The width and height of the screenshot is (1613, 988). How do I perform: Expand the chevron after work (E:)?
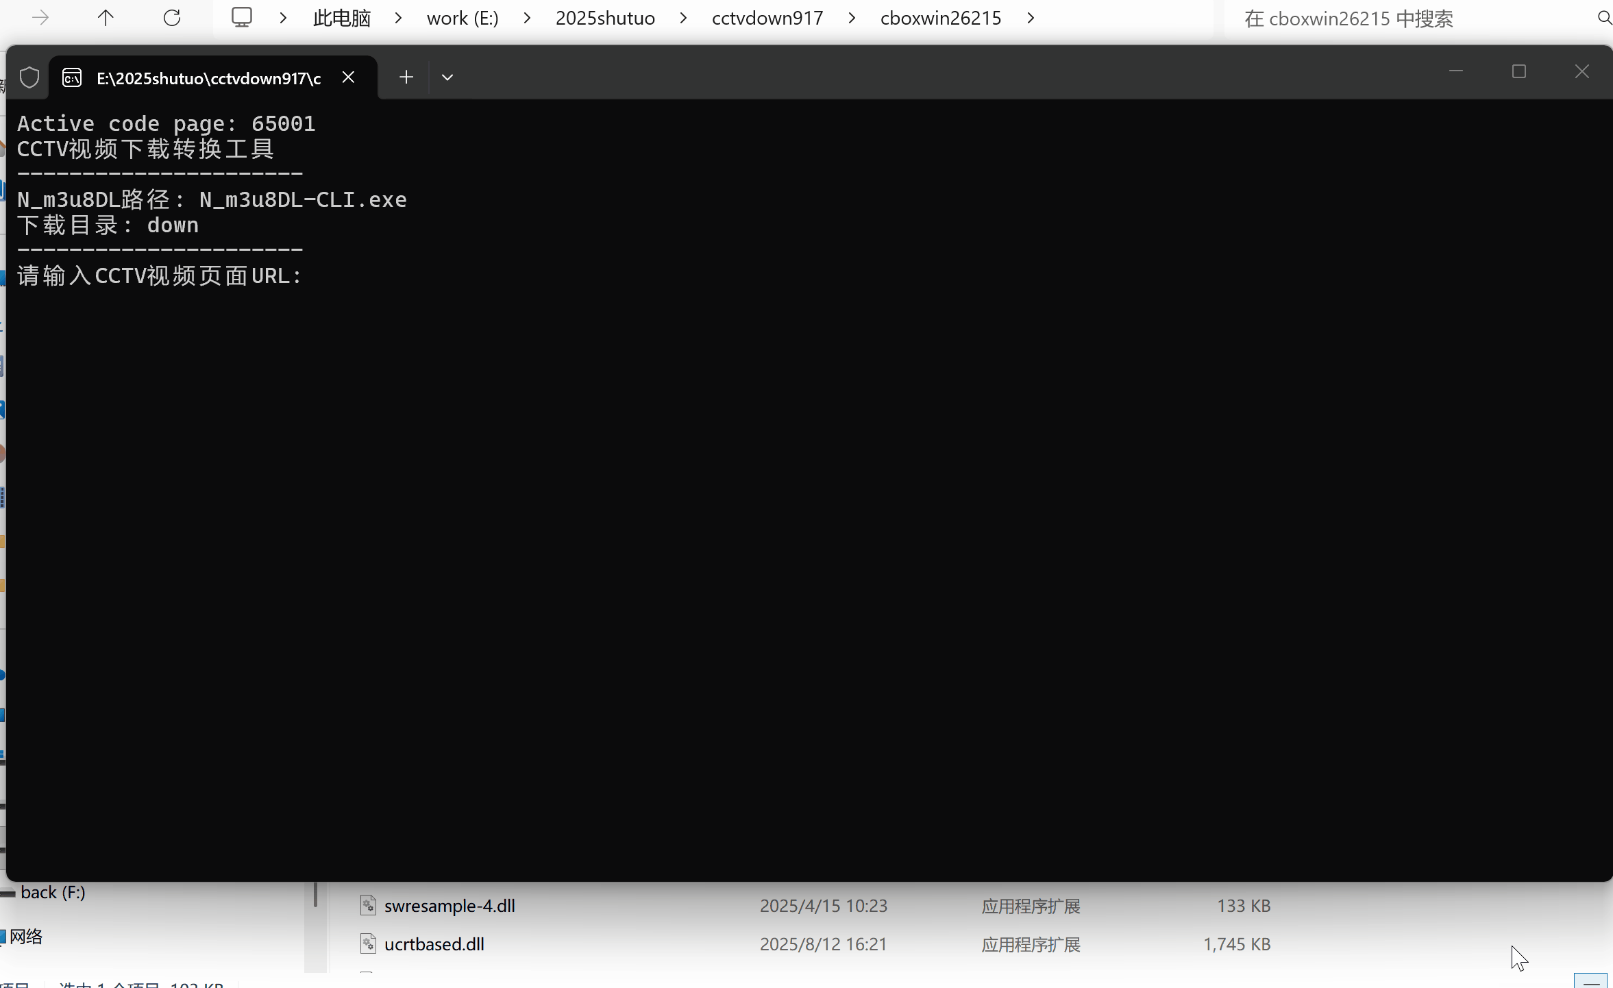[527, 18]
